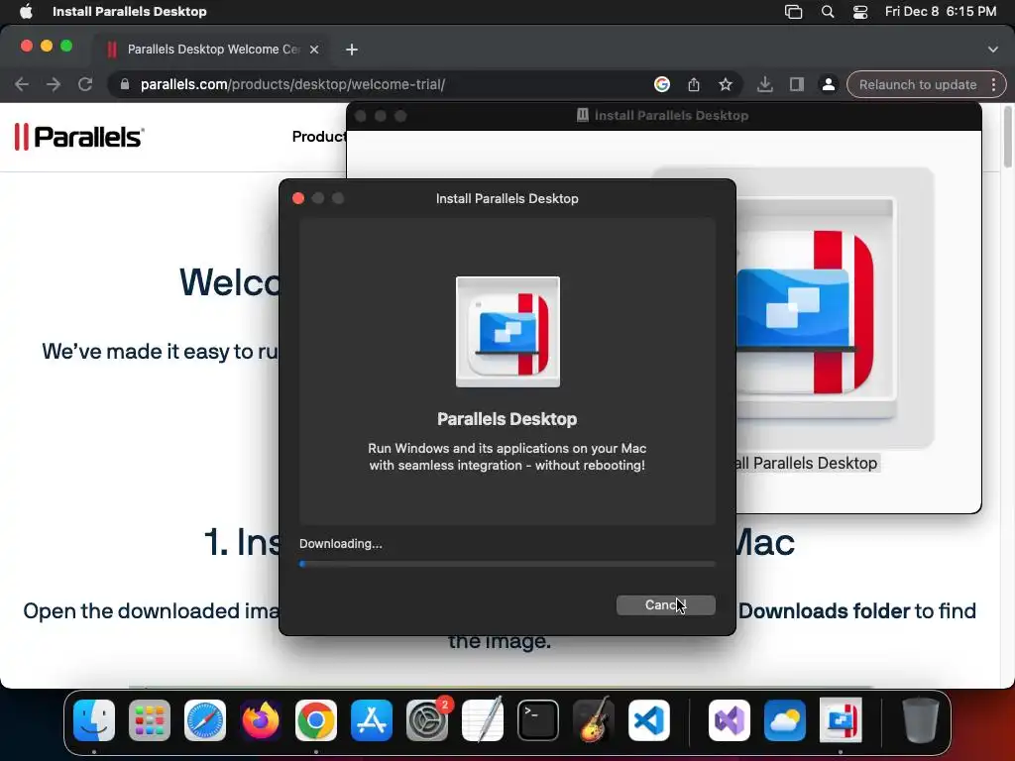Click the webpage vertical scrollbar

tap(1008, 136)
